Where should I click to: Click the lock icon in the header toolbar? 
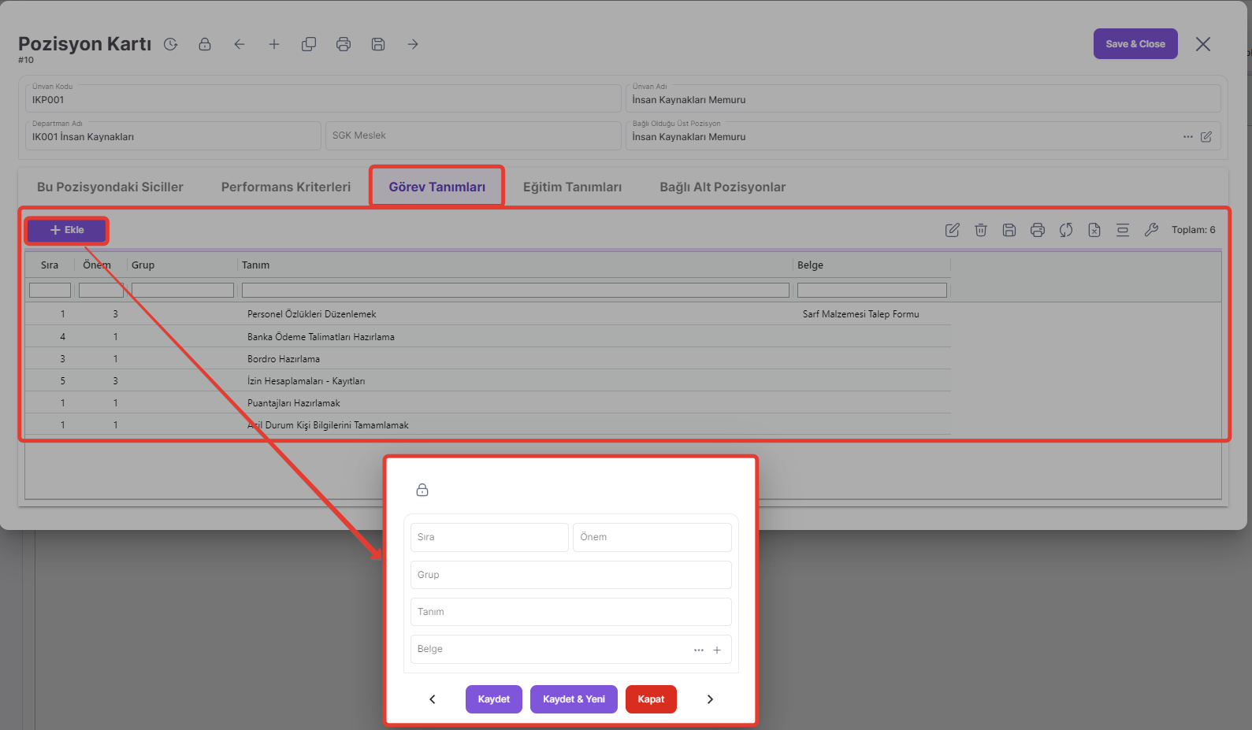[205, 44]
